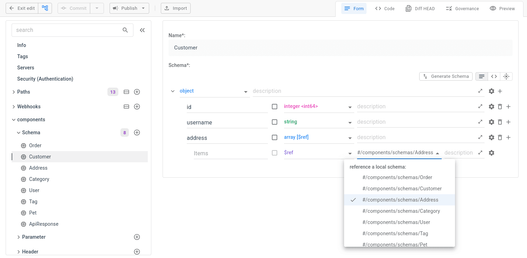The width and height of the screenshot is (527, 258).
Task: Open settings gear for object row
Action: point(492,91)
